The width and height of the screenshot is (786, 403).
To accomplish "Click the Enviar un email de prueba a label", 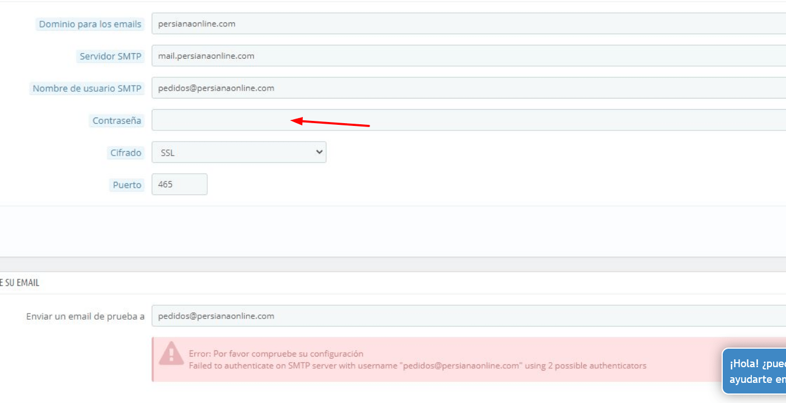I will [85, 316].
